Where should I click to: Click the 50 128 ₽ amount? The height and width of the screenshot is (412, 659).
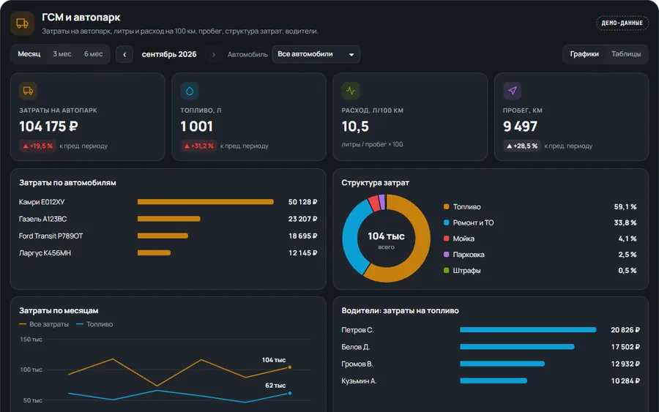[x=302, y=202]
